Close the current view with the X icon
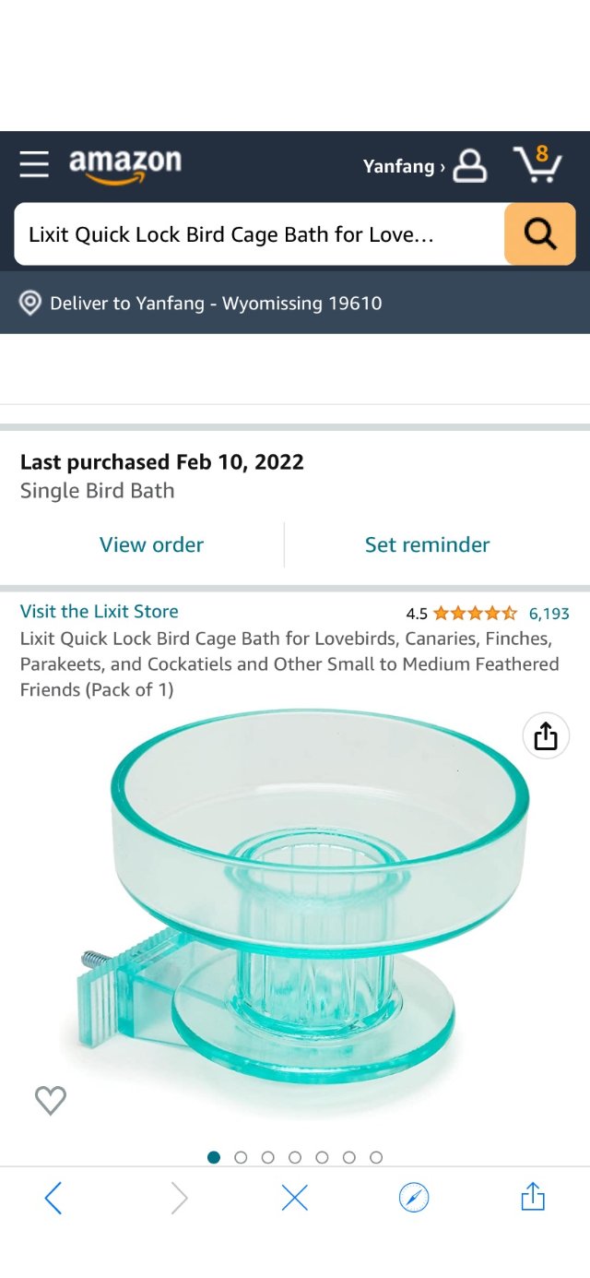The width and height of the screenshot is (590, 1278). pos(295,1197)
